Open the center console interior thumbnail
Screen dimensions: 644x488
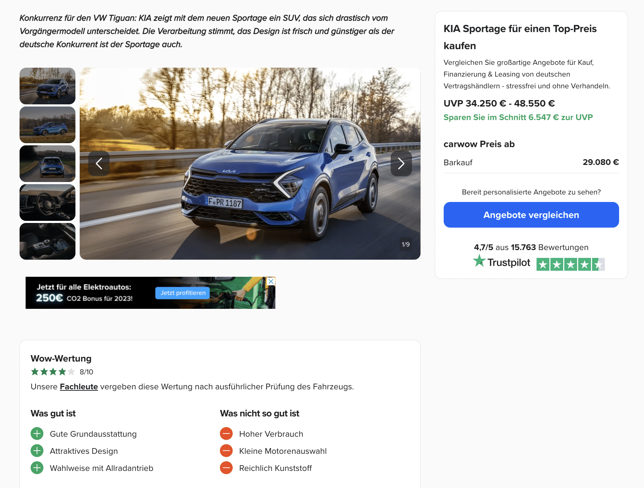(47, 241)
